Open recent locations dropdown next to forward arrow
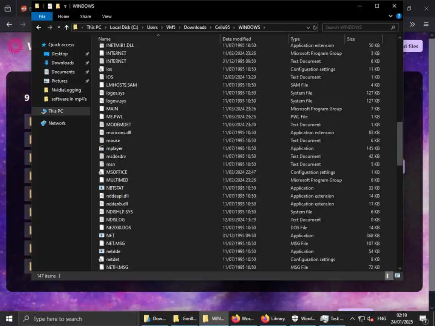 coord(59,27)
